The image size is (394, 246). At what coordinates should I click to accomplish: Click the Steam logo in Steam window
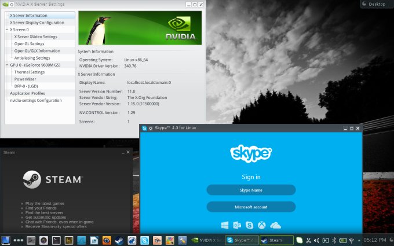pos(31,179)
